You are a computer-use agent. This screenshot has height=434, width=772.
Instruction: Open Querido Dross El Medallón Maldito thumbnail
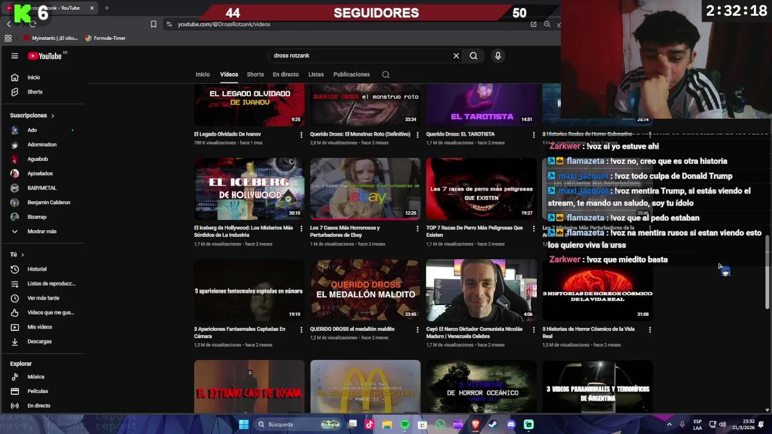click(365, 290)
